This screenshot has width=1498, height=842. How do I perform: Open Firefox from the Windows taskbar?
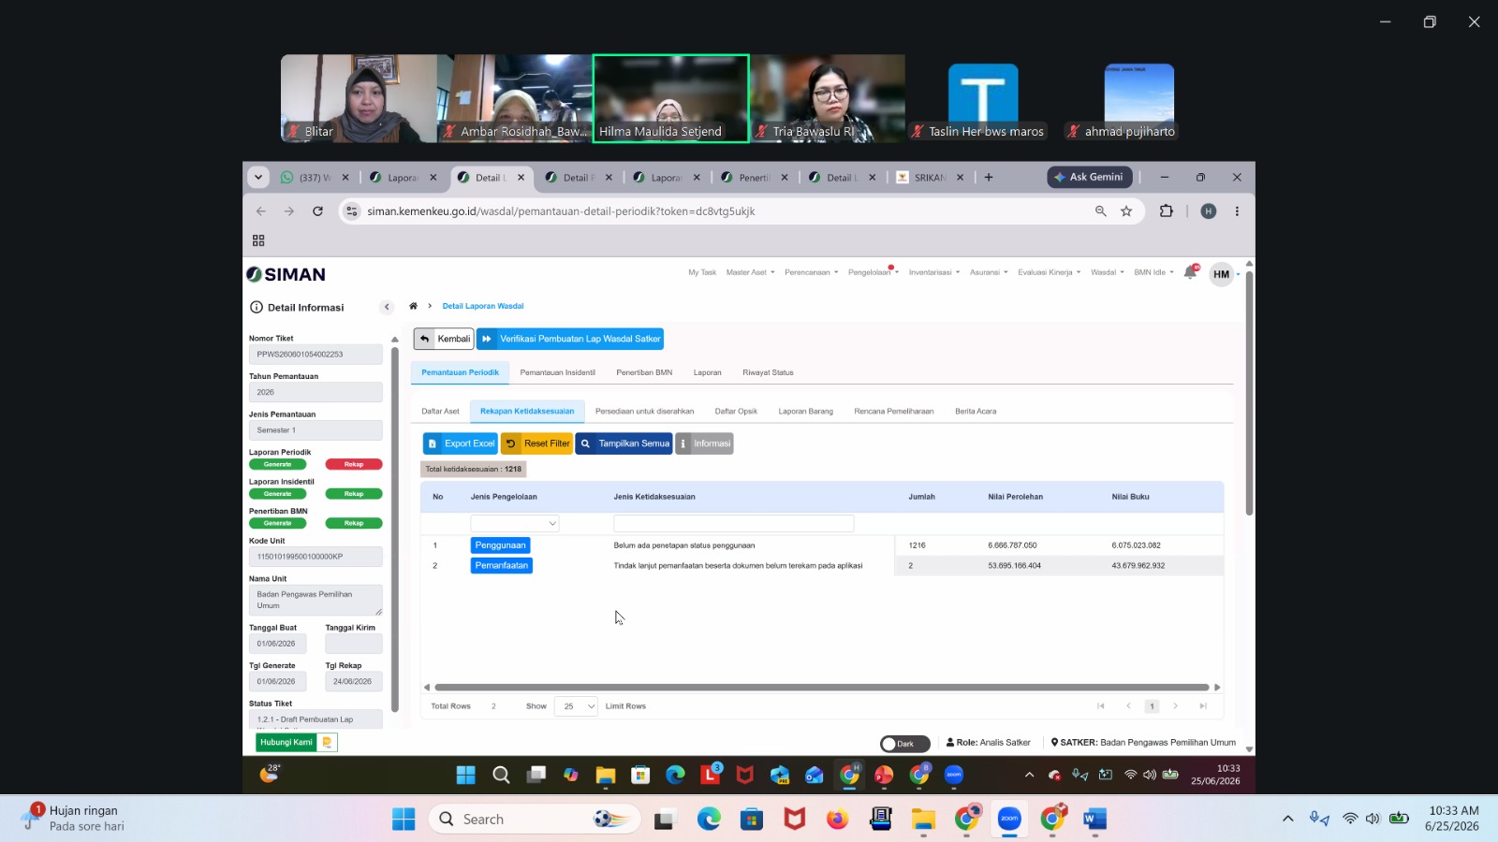click(x=837, y=820)
